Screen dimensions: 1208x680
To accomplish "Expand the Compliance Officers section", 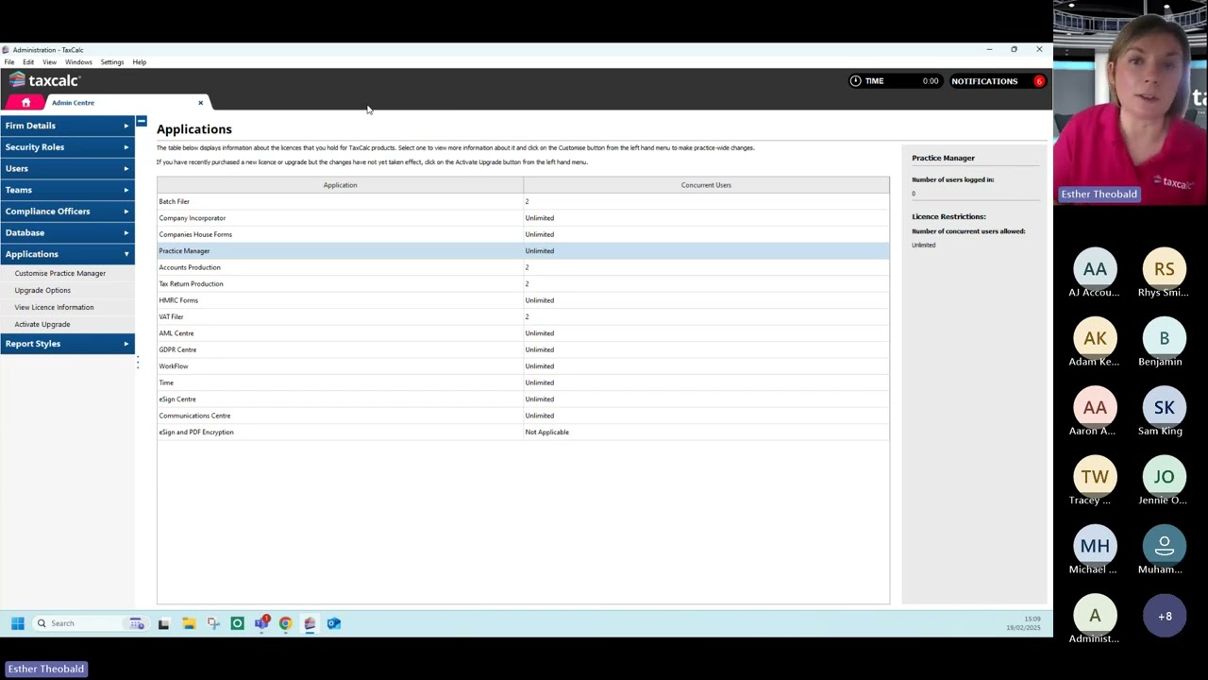I will click(x=67, y=212).
